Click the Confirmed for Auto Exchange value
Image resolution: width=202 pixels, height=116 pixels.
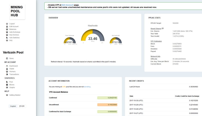pos(107,111)
